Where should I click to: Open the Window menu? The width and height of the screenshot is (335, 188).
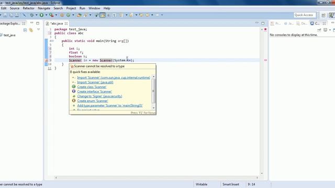(x=94, y=8)
